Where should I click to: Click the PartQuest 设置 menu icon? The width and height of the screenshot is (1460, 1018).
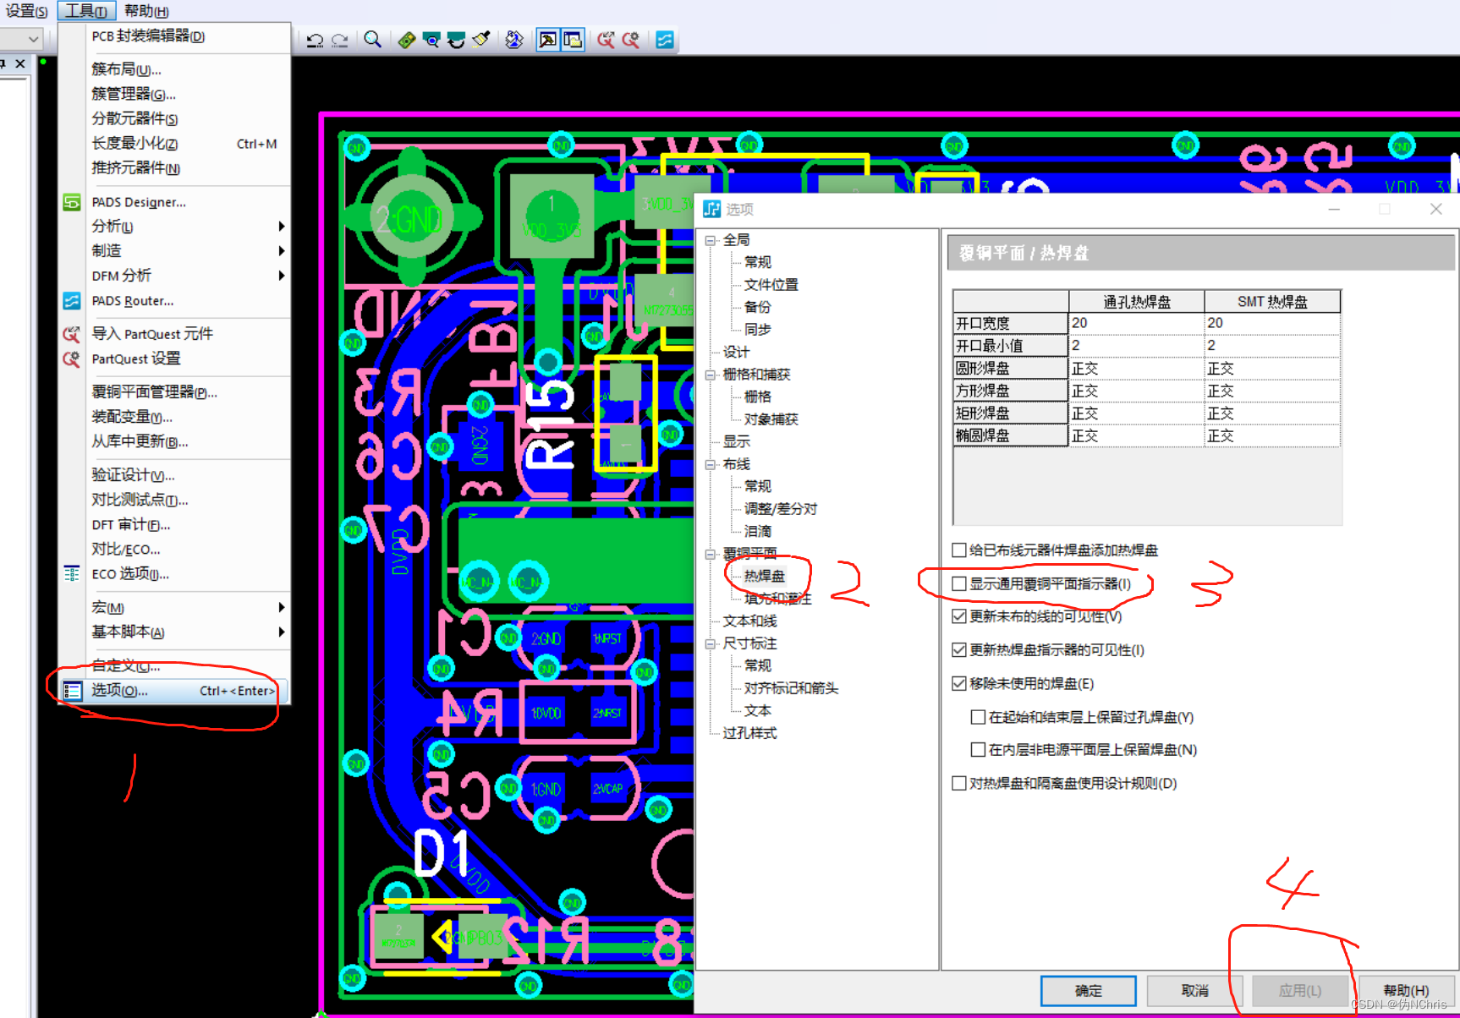click(x=72, y=358)
